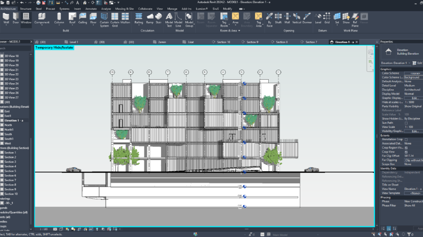Select the Shaft opening tool
Image resolution: width=423 pixels, height=237 pixels.
pos(278,19)
